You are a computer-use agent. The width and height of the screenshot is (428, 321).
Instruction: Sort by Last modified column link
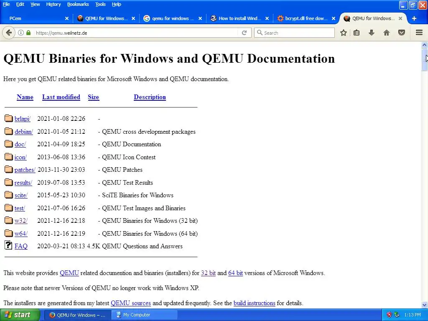coord(61,97)
